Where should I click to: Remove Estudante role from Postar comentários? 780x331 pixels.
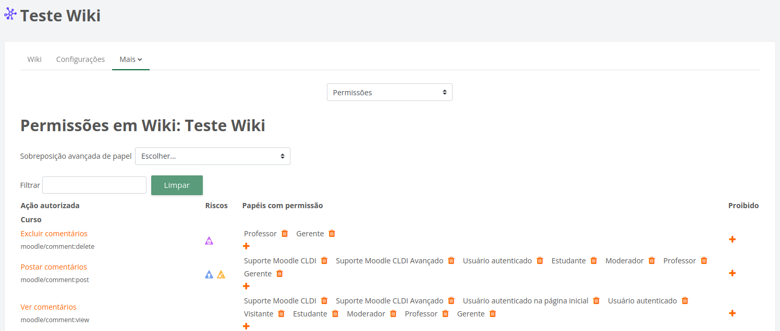[x=593, y=260]
